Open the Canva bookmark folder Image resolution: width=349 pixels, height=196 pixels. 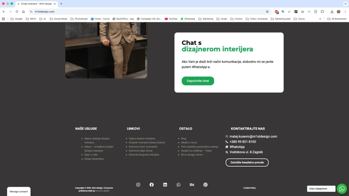coord(299,19)
